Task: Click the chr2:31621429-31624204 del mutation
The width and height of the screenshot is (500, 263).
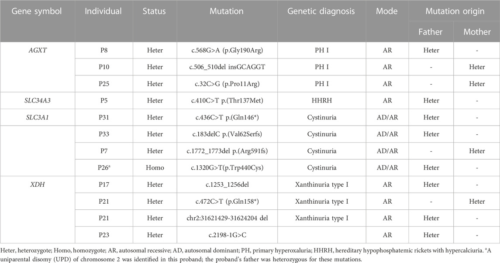Action: tap(228, 218)
